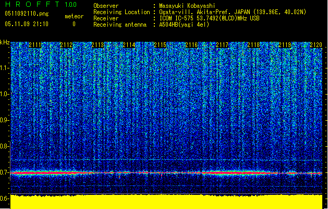Viewport: 328px width, 209px height.
Task: Click the 2117 time marker
Action: click(x=222, y=45)
